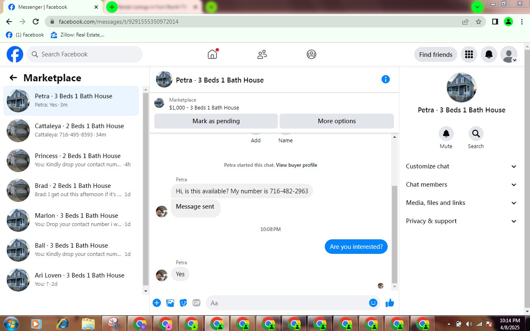Click the 'Are you interested?' message bubble
Image resolution: width=530 pixels, height=331 pixels.
tap(356, 247)
